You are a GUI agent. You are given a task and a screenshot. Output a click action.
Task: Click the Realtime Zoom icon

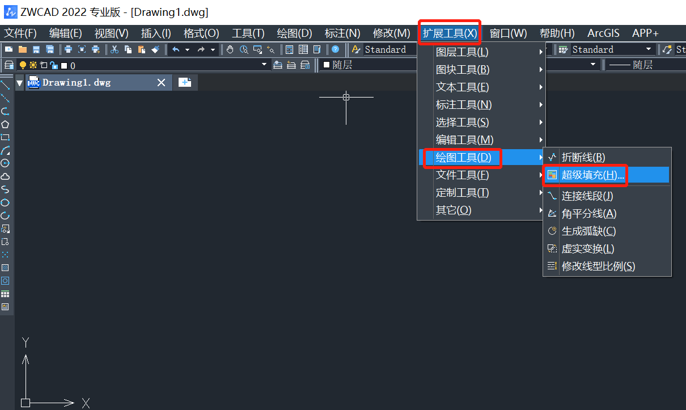(x=244, y=49)
